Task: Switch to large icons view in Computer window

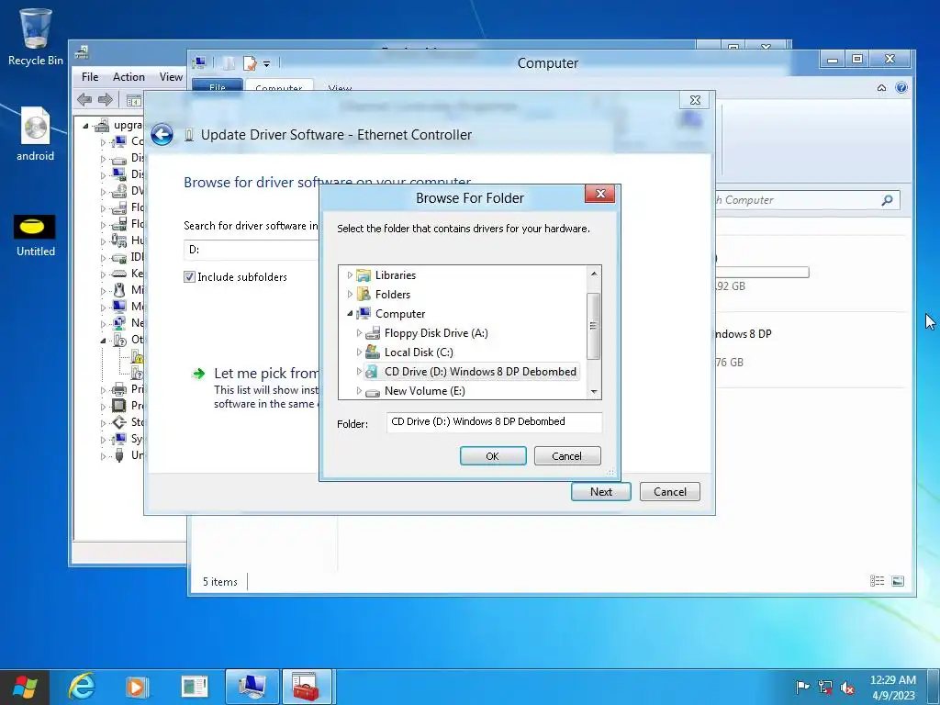Action: point(898,581)
